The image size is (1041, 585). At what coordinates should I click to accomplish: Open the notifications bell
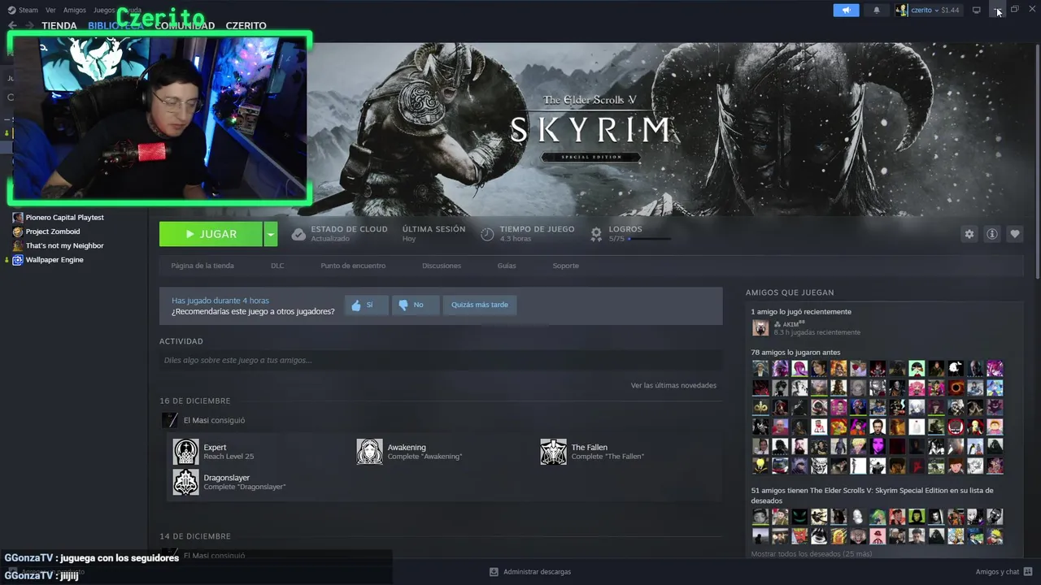[877, 10]
